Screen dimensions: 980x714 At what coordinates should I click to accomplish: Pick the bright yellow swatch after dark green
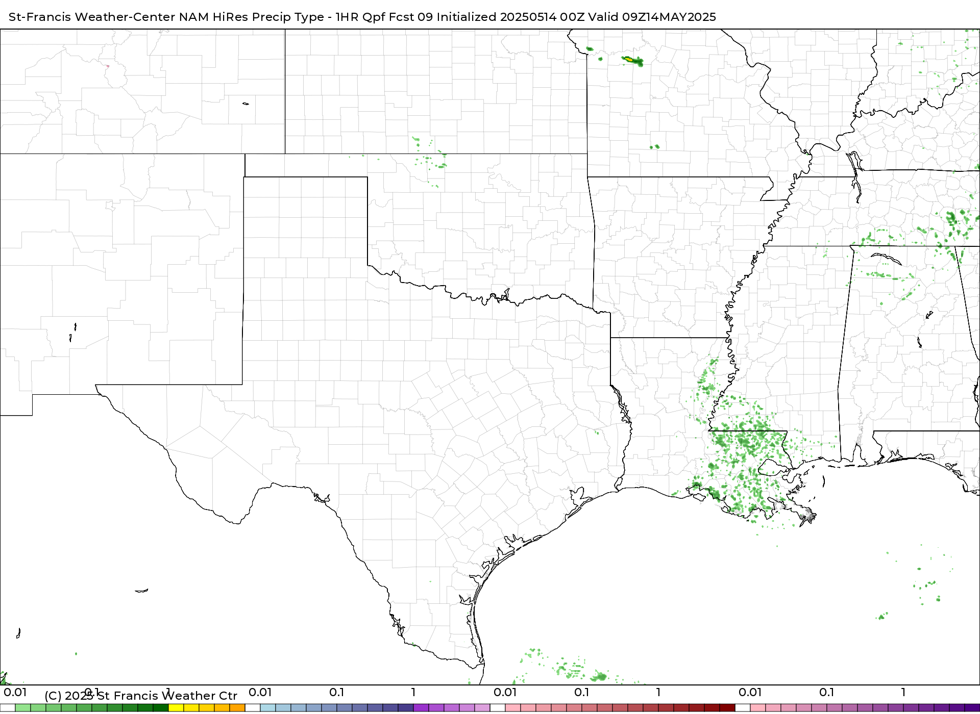[x=176, y=708]
